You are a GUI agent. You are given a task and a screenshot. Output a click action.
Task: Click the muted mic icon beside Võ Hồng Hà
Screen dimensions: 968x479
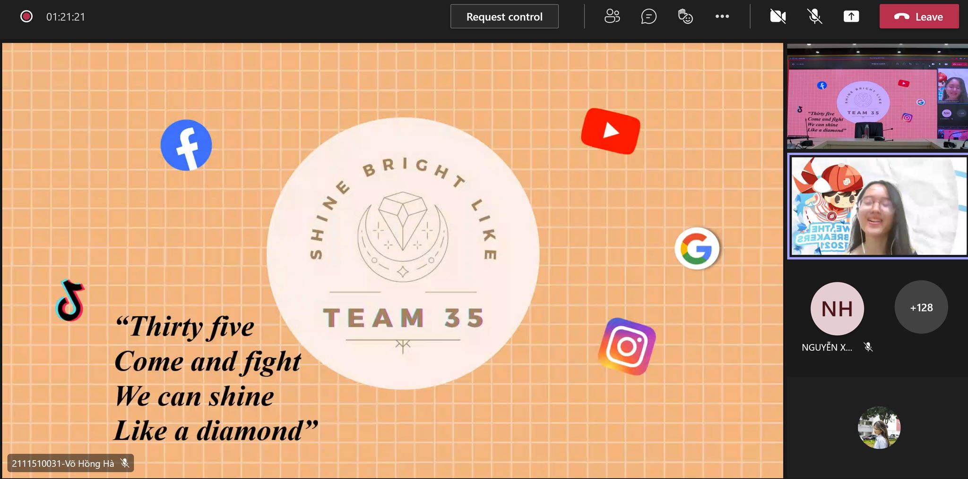[125, 463]
